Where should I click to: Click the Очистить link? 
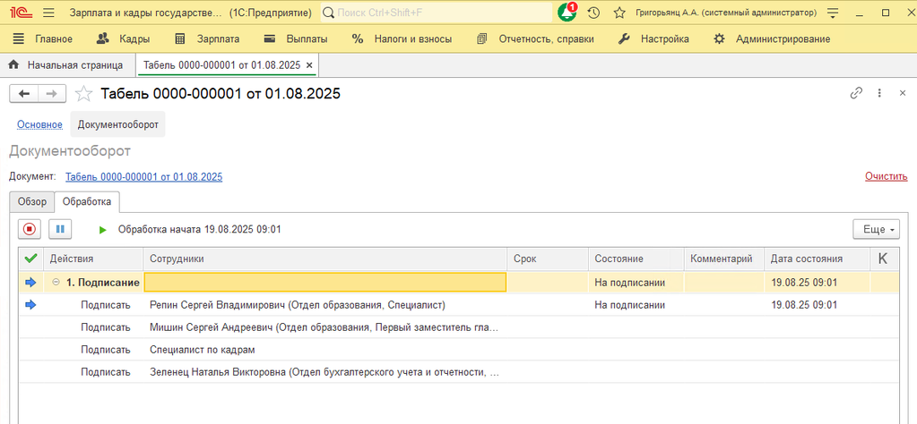886,176
